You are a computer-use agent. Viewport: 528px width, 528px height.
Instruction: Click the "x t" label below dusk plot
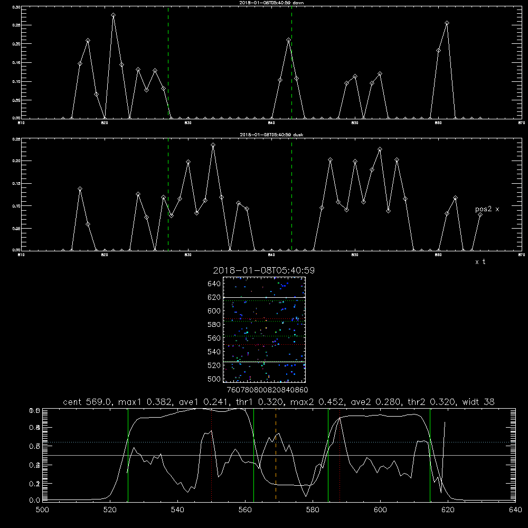tap(480, 262)
